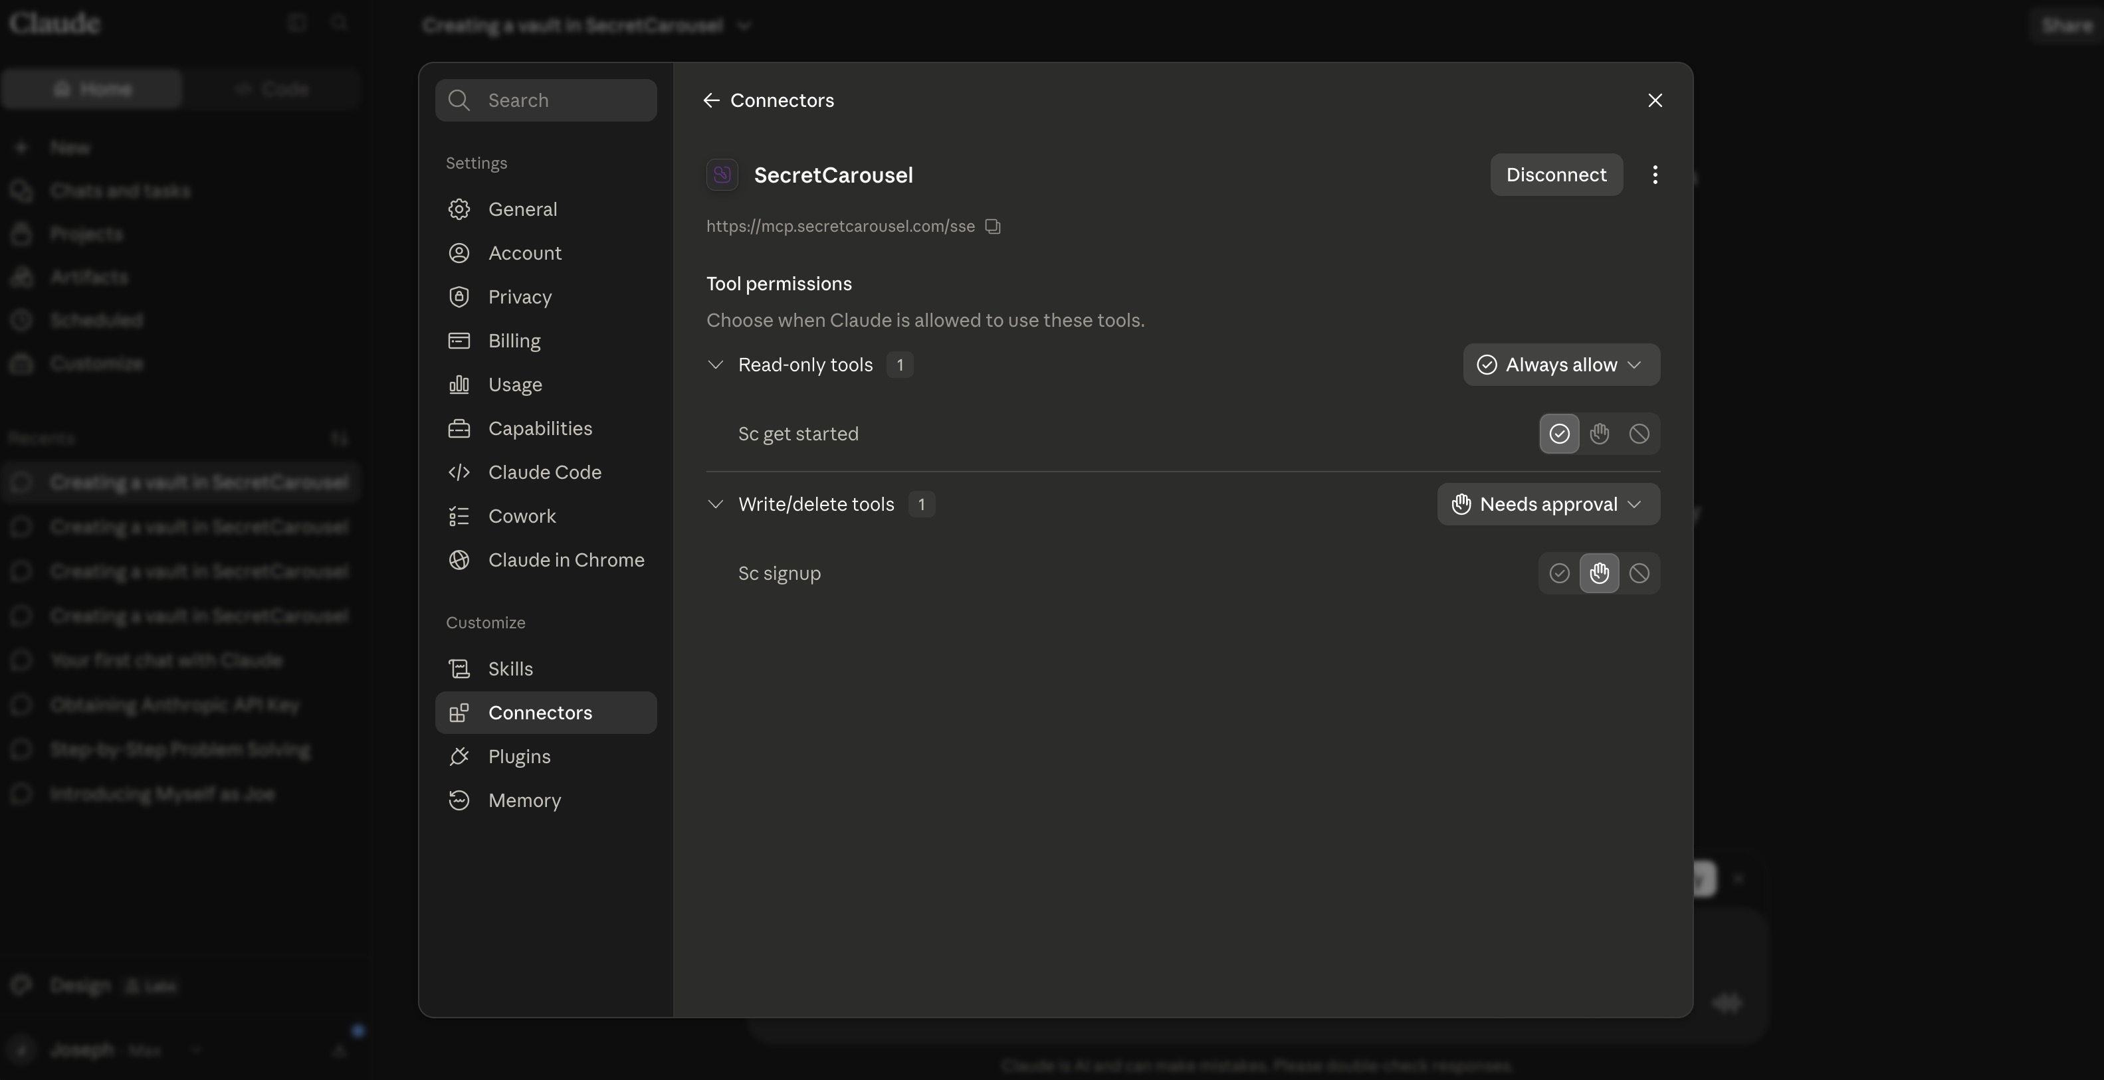Open 'Obtaining Anthropic API Key' recent chat
This screenshot has height=1080, width=2104.
point(179,705)
